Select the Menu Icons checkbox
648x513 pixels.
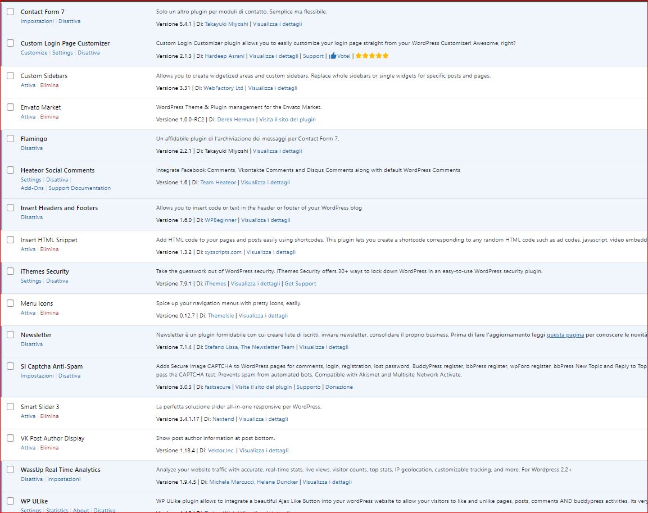tap(10, 303)
